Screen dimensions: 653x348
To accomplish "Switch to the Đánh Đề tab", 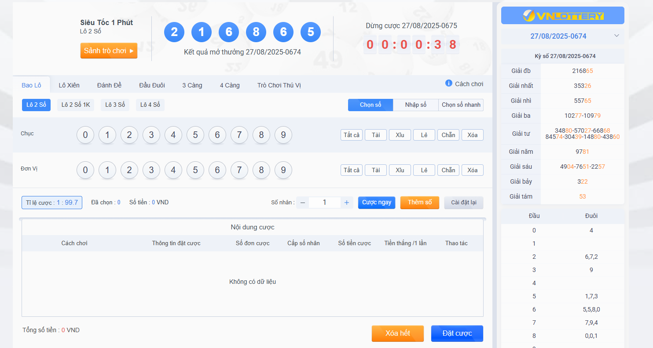I will pyautogui.click(x=109, y=85).
